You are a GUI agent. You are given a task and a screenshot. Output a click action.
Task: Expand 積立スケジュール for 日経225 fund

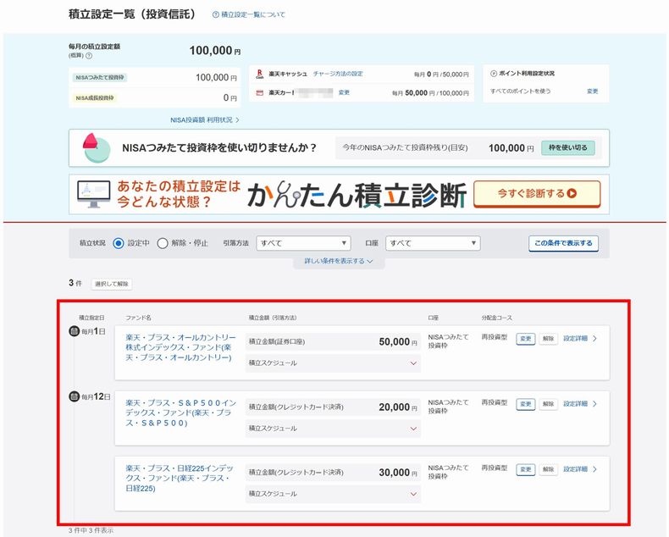[x=333, y=494]
